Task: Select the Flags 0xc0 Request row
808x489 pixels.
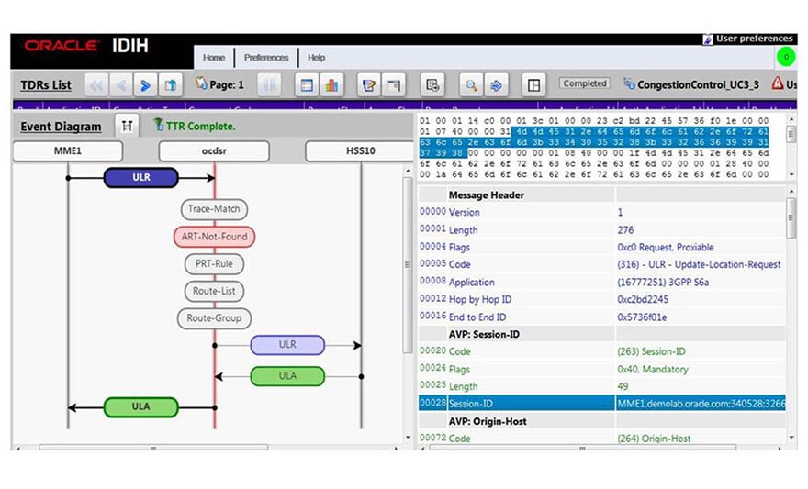Action: [x=602, y=247]
